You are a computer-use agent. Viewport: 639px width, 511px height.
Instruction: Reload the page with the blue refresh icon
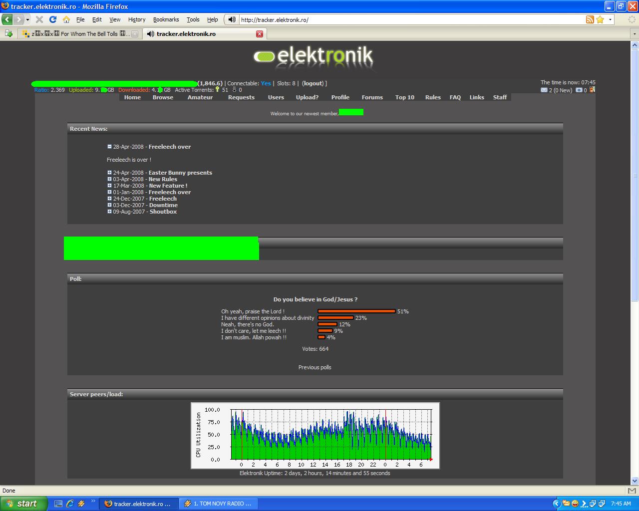click(x=53, y=19)
